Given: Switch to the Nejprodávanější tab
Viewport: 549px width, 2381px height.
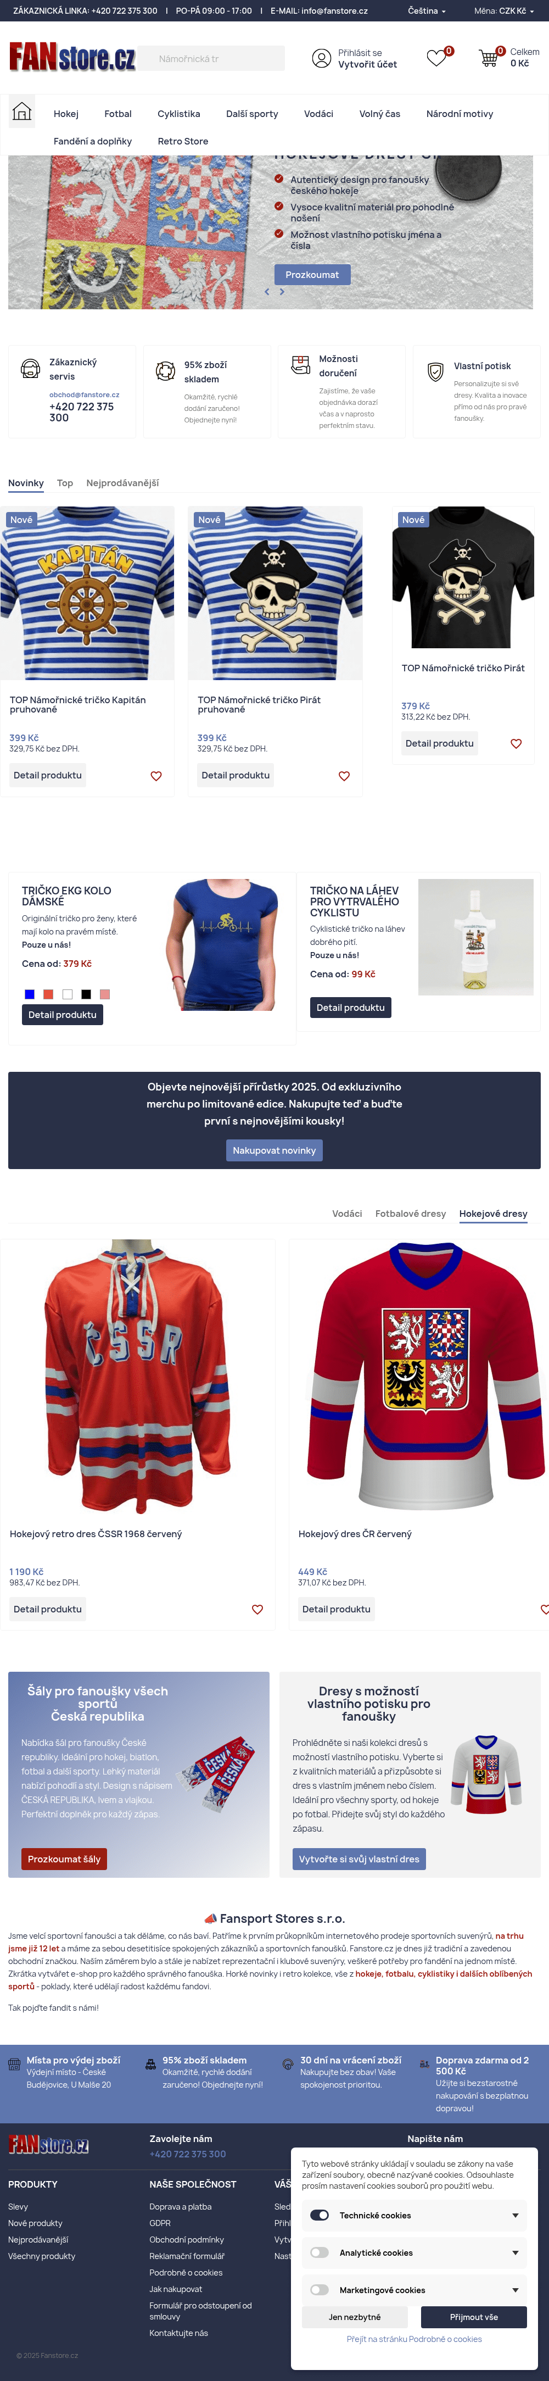Looking at the screenshot, I should [122, 482].
